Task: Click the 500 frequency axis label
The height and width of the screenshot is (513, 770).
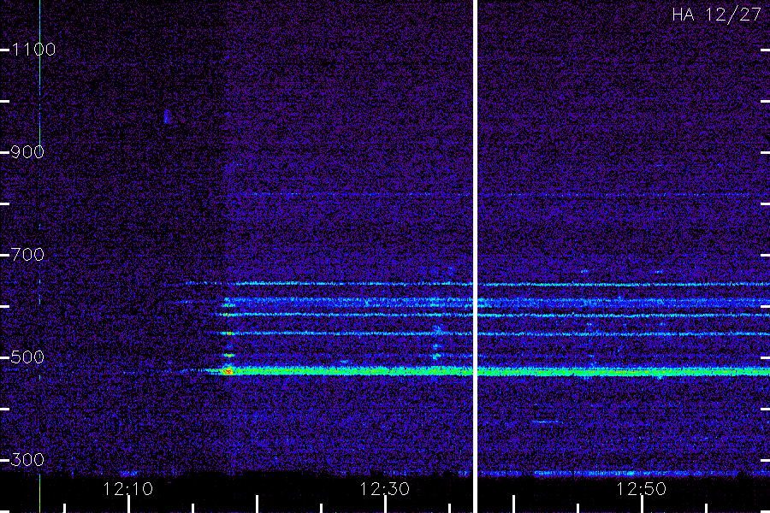Action: (27, 357)
